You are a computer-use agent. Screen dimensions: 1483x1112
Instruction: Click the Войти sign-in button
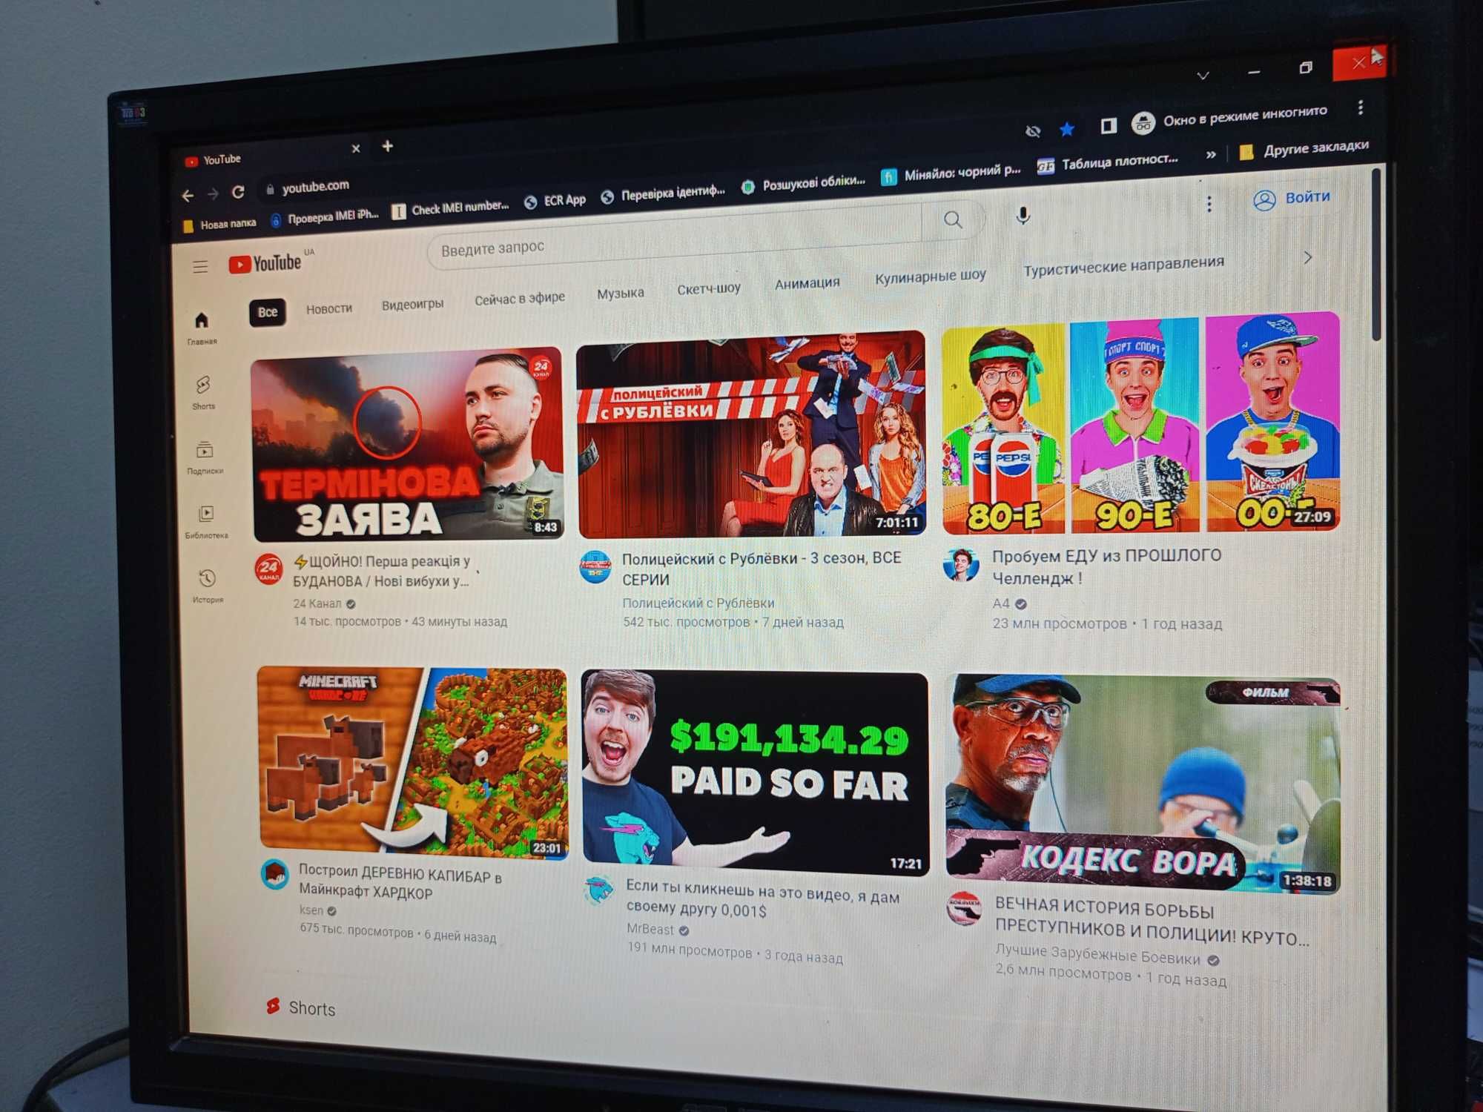tap(1292, 199)
